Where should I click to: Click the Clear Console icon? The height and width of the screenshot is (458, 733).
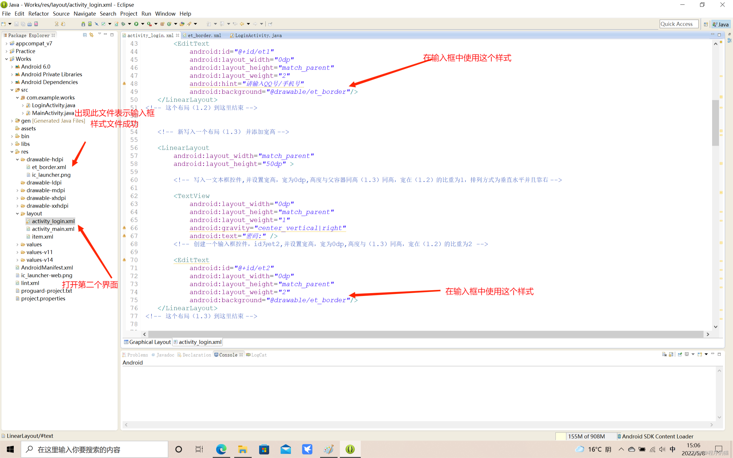coord(664,354)
